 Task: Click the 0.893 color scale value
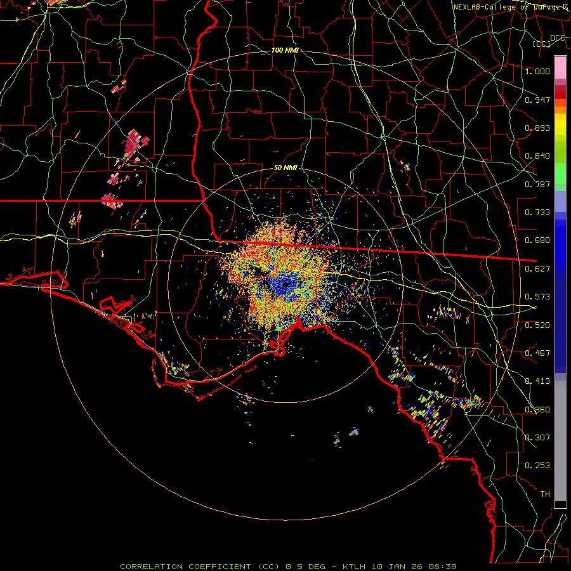[x=537, y=128]
